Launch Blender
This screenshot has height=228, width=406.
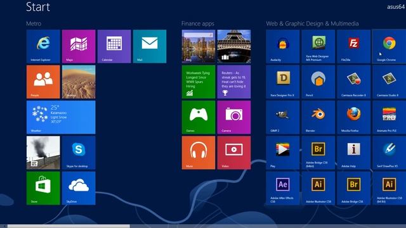318,117
